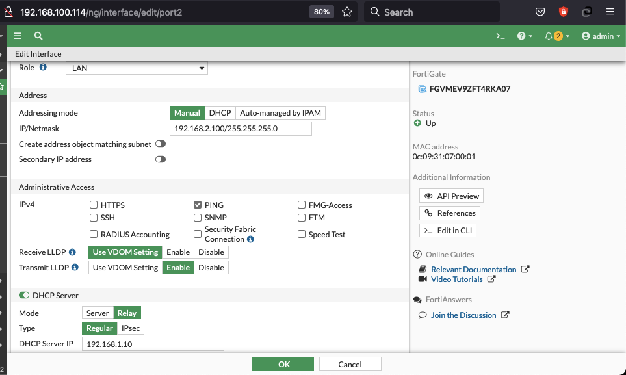Select Manual addressing mode
The height and width of the screenshot is (375, 626).
(187, 113)
